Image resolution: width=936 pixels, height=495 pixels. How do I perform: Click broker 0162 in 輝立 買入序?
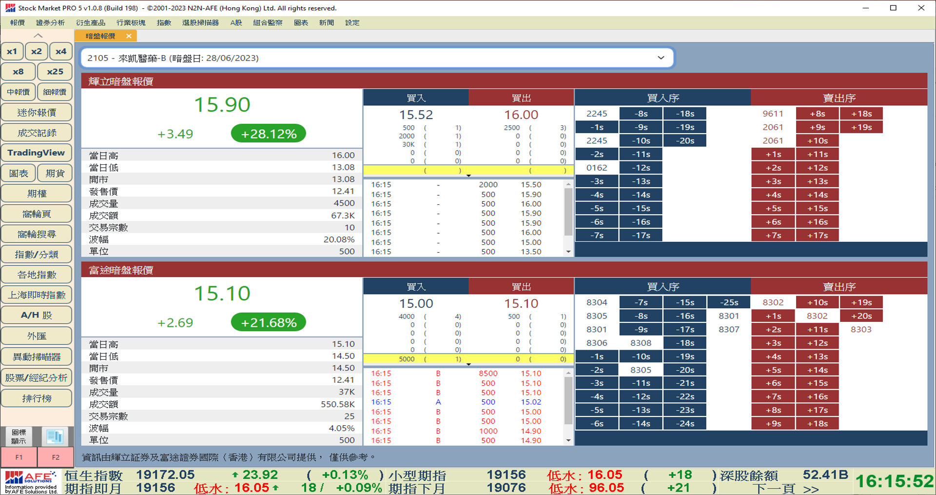(597, 168)
